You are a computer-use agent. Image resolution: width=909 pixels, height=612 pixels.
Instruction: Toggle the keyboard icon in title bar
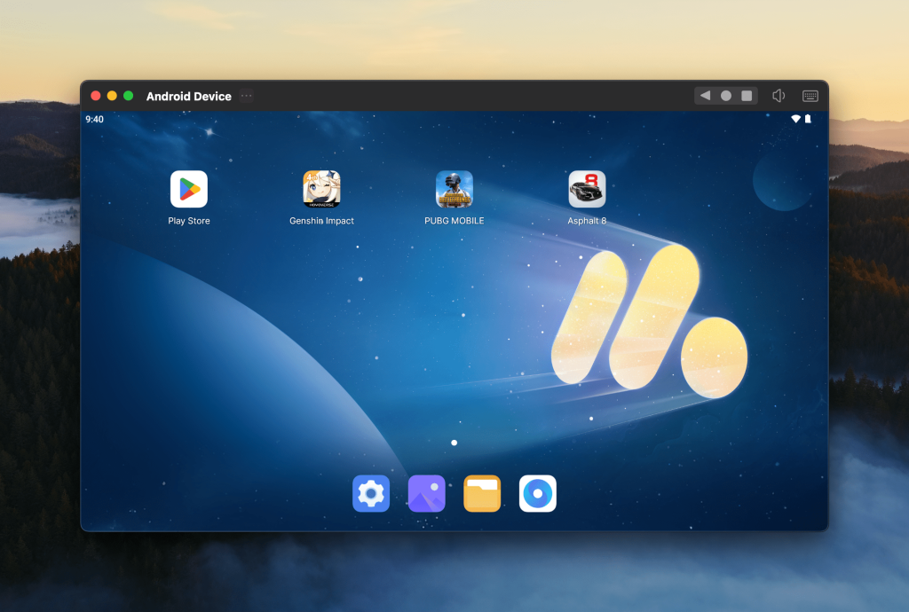pos(810,96)
